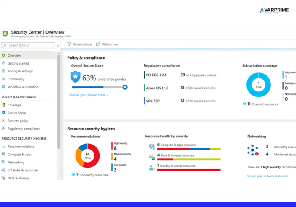This screenshot has height=207, width=296.
Task: Click the 7 Unhealthy resources text
Action: click(92, 175)
